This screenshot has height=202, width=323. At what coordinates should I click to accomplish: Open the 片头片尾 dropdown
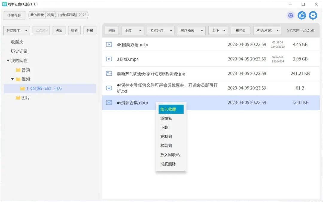267,30
